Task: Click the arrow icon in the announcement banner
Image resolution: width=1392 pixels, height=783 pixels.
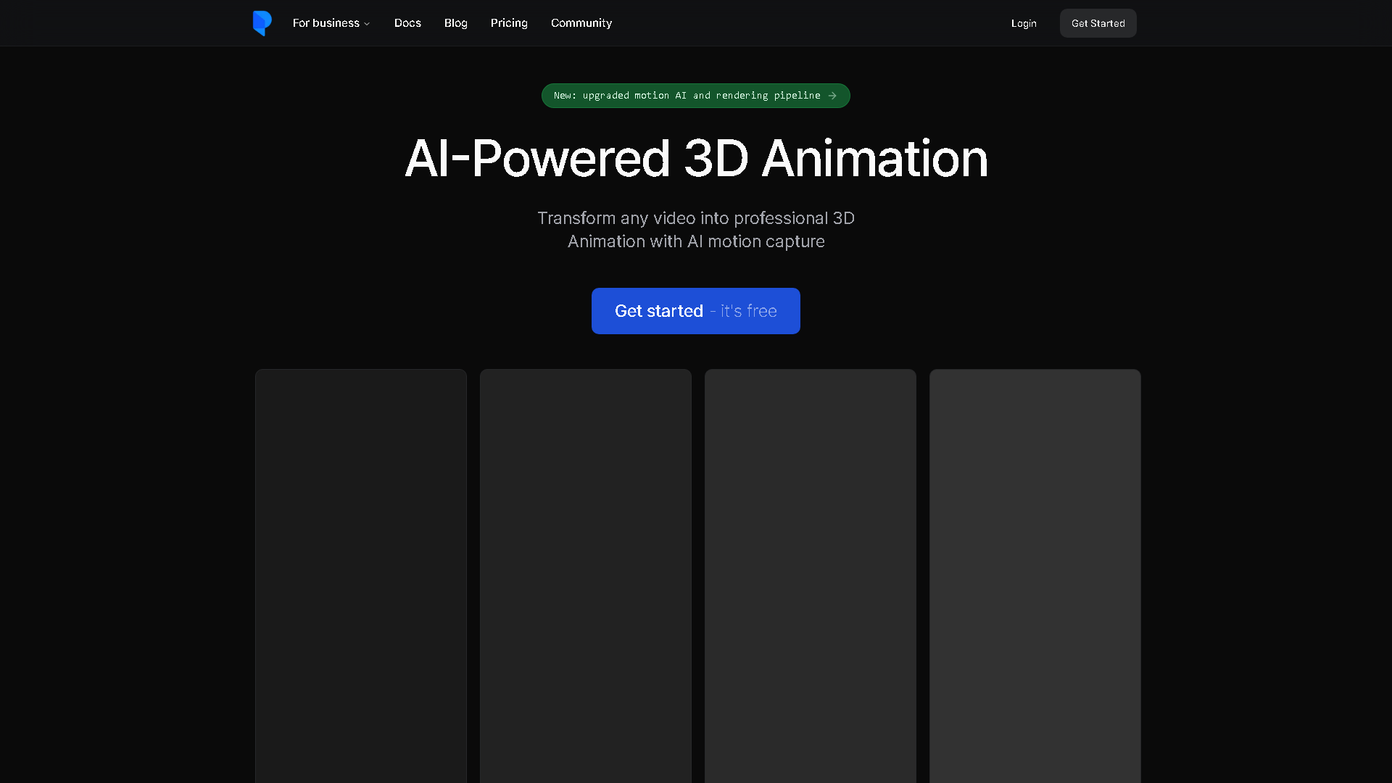Action: click(x=831, y=95)
